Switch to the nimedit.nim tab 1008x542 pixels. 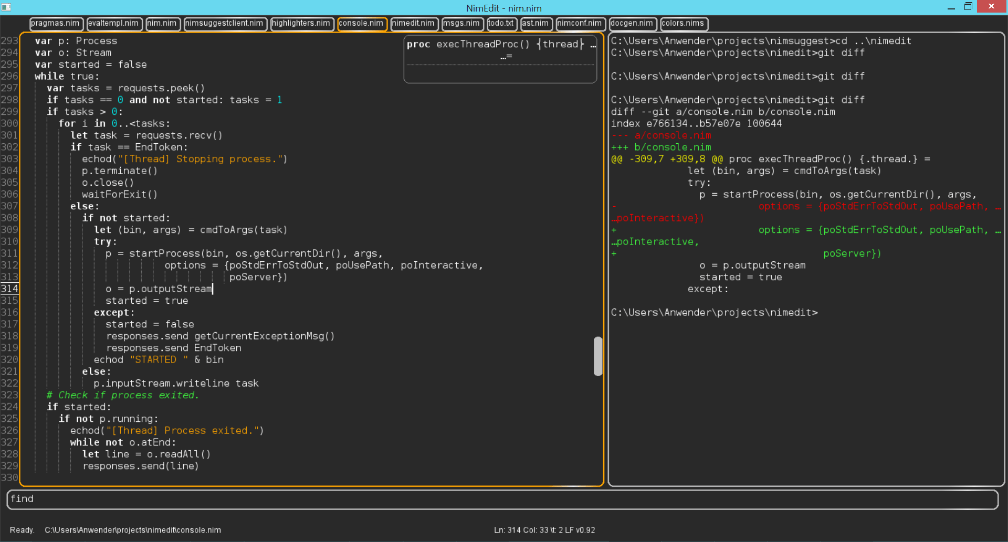(413, 24)
